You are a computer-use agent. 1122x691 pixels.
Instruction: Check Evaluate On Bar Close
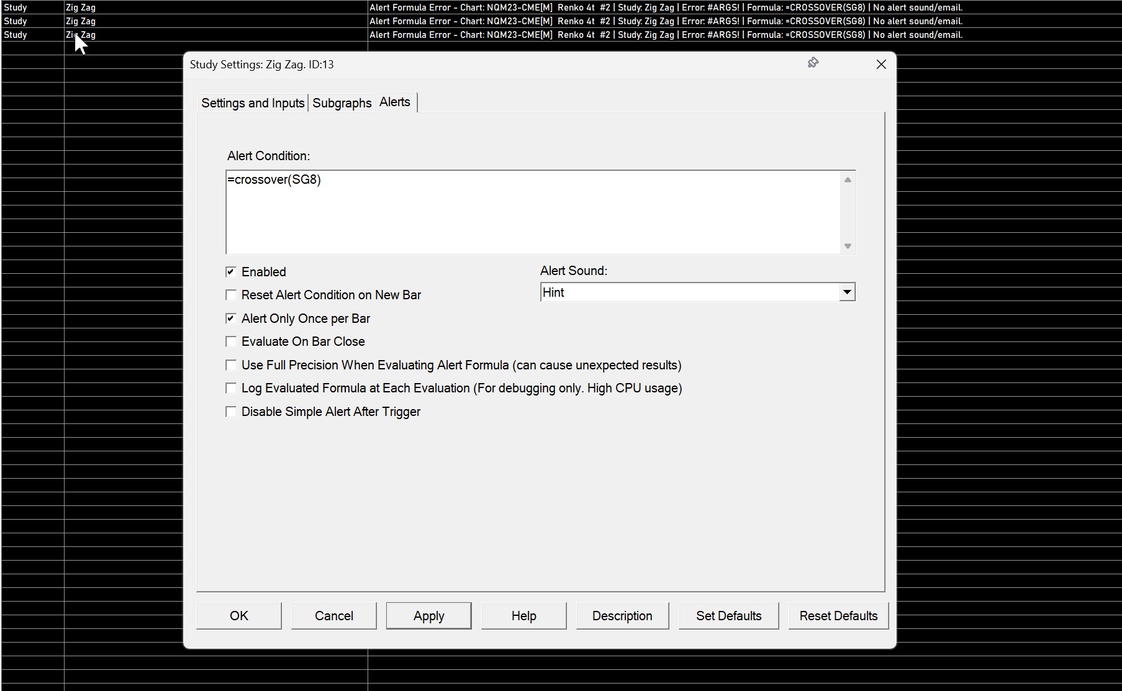pos(231,341)
